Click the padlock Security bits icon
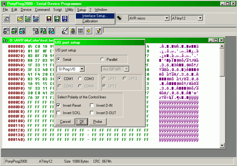Viewport: 237px width, 166px height. (x=73, y=31)
